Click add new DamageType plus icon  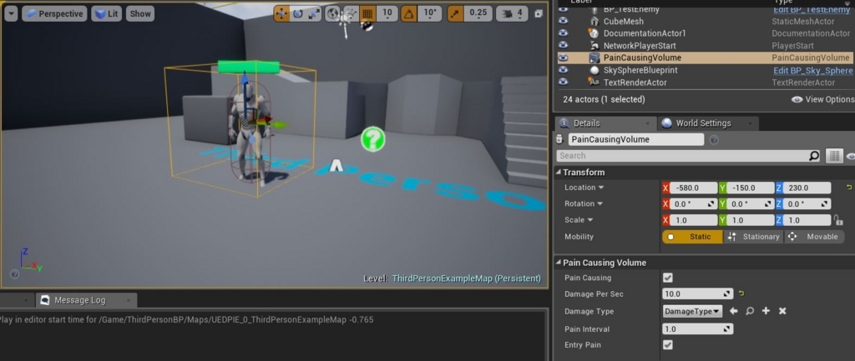point(766,312)
